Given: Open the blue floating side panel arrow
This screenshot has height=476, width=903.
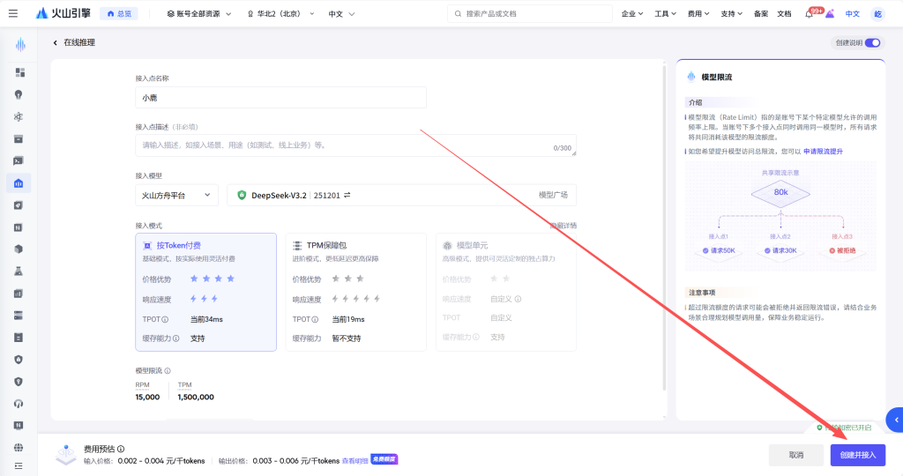Looking at the screenshot, I should point(895,420).
